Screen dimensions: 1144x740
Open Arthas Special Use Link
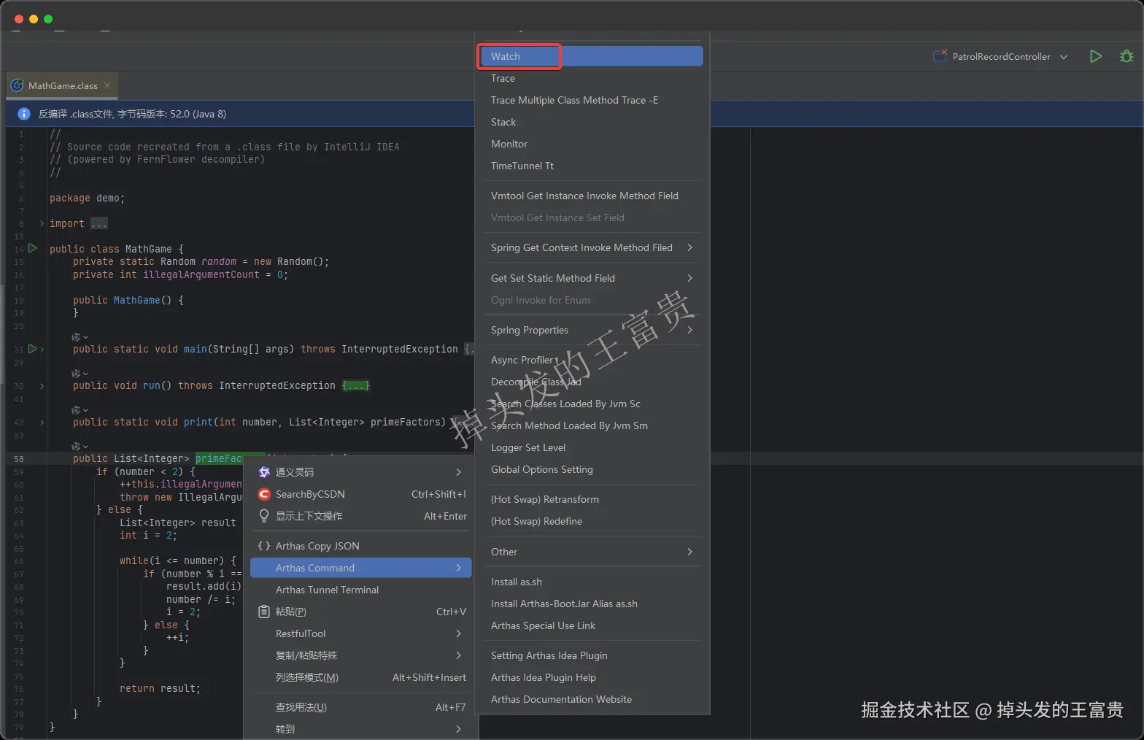coord(592,625)
